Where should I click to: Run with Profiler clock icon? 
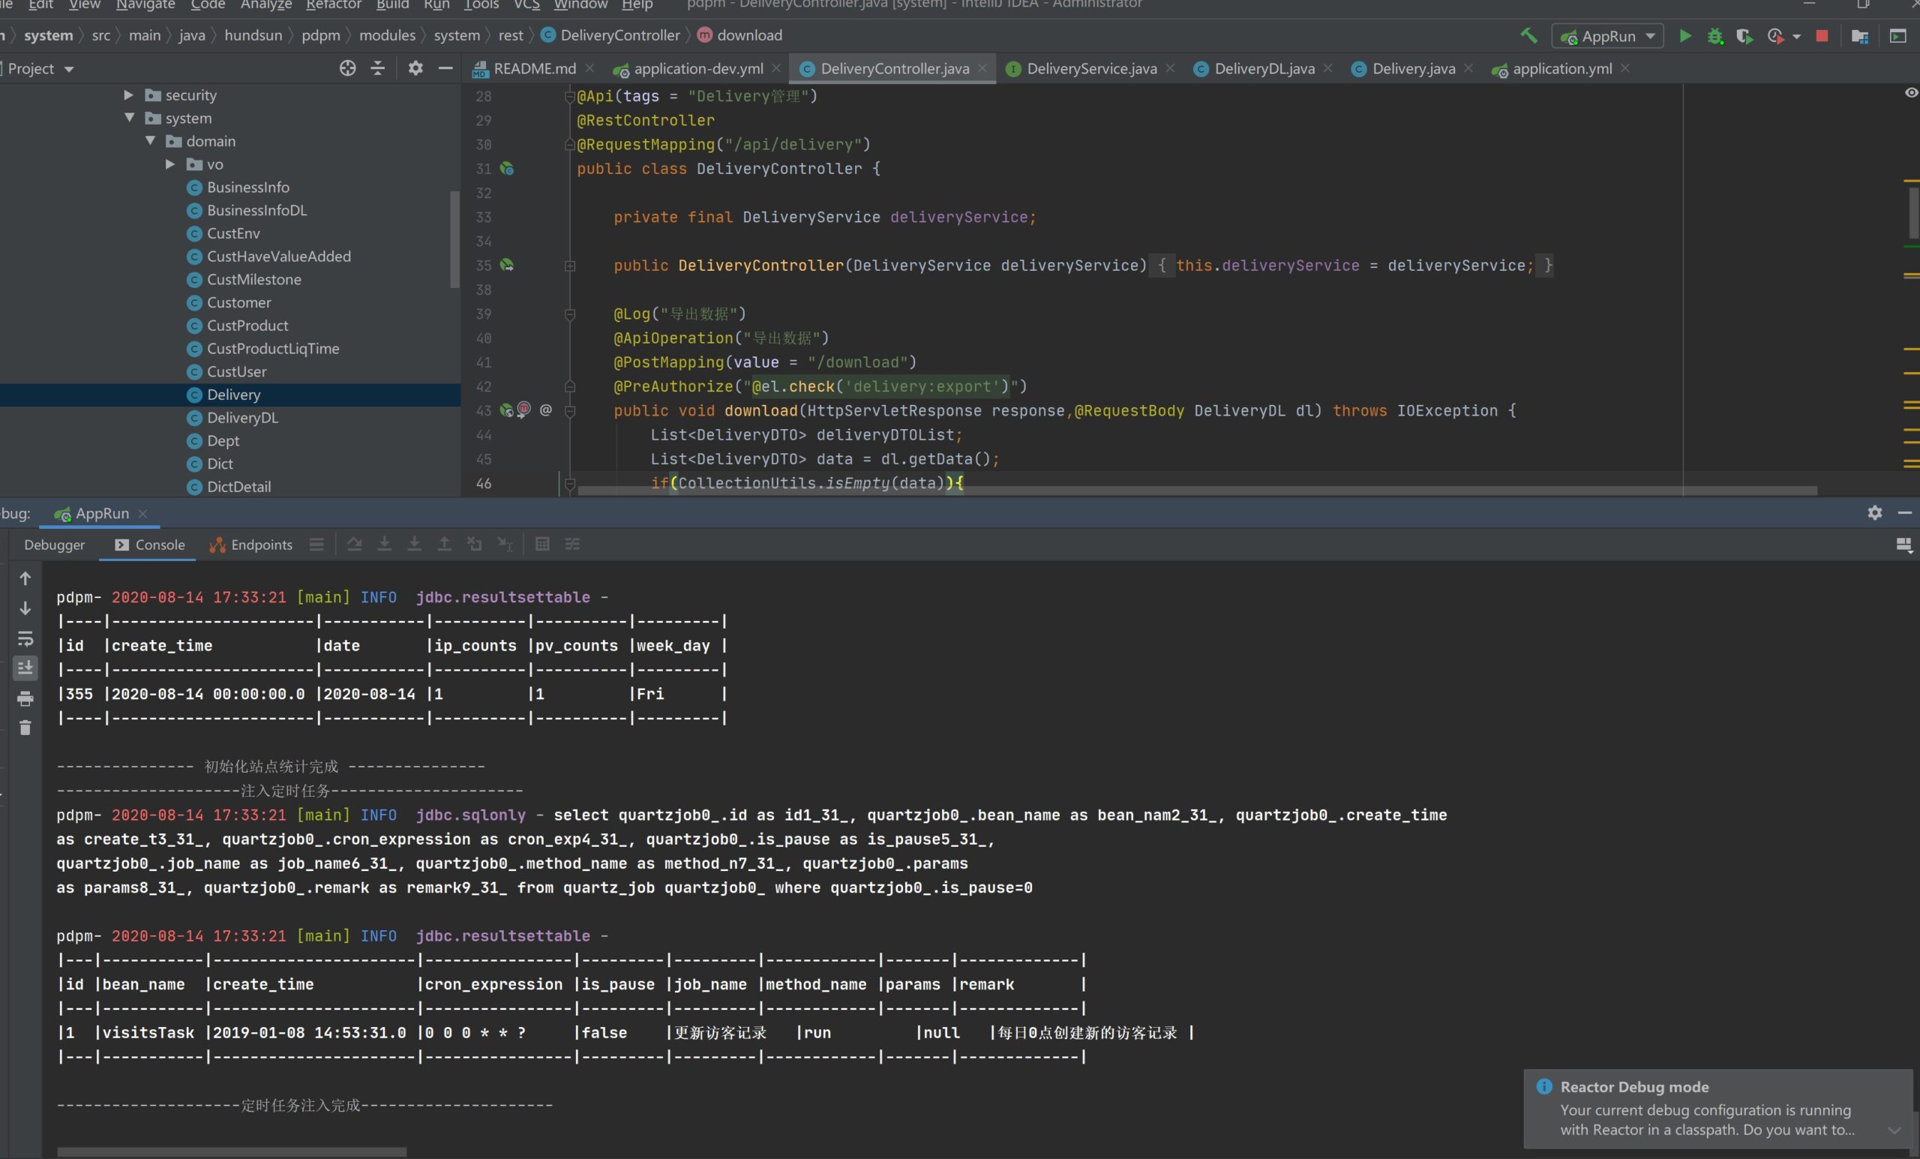1775,36
